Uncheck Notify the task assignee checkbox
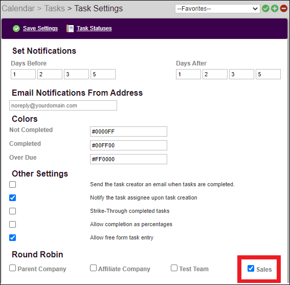The width and height of the screenshot is (290, 285). (x=13, y=198)
